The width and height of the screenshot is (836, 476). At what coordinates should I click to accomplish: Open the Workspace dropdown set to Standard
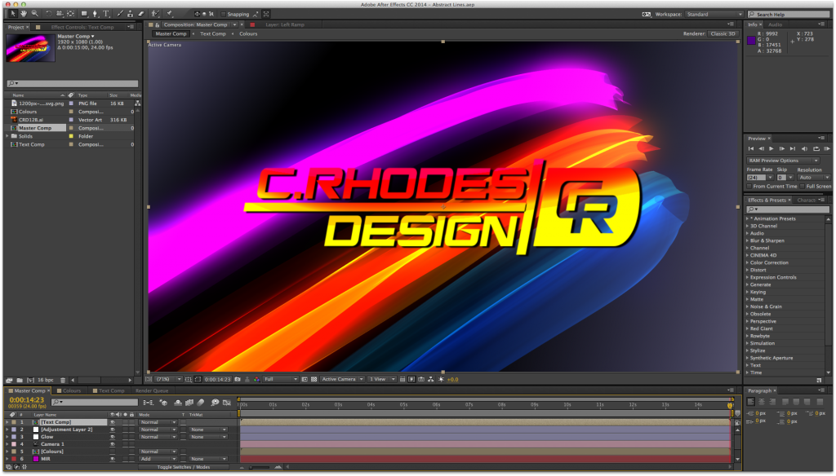713,14
